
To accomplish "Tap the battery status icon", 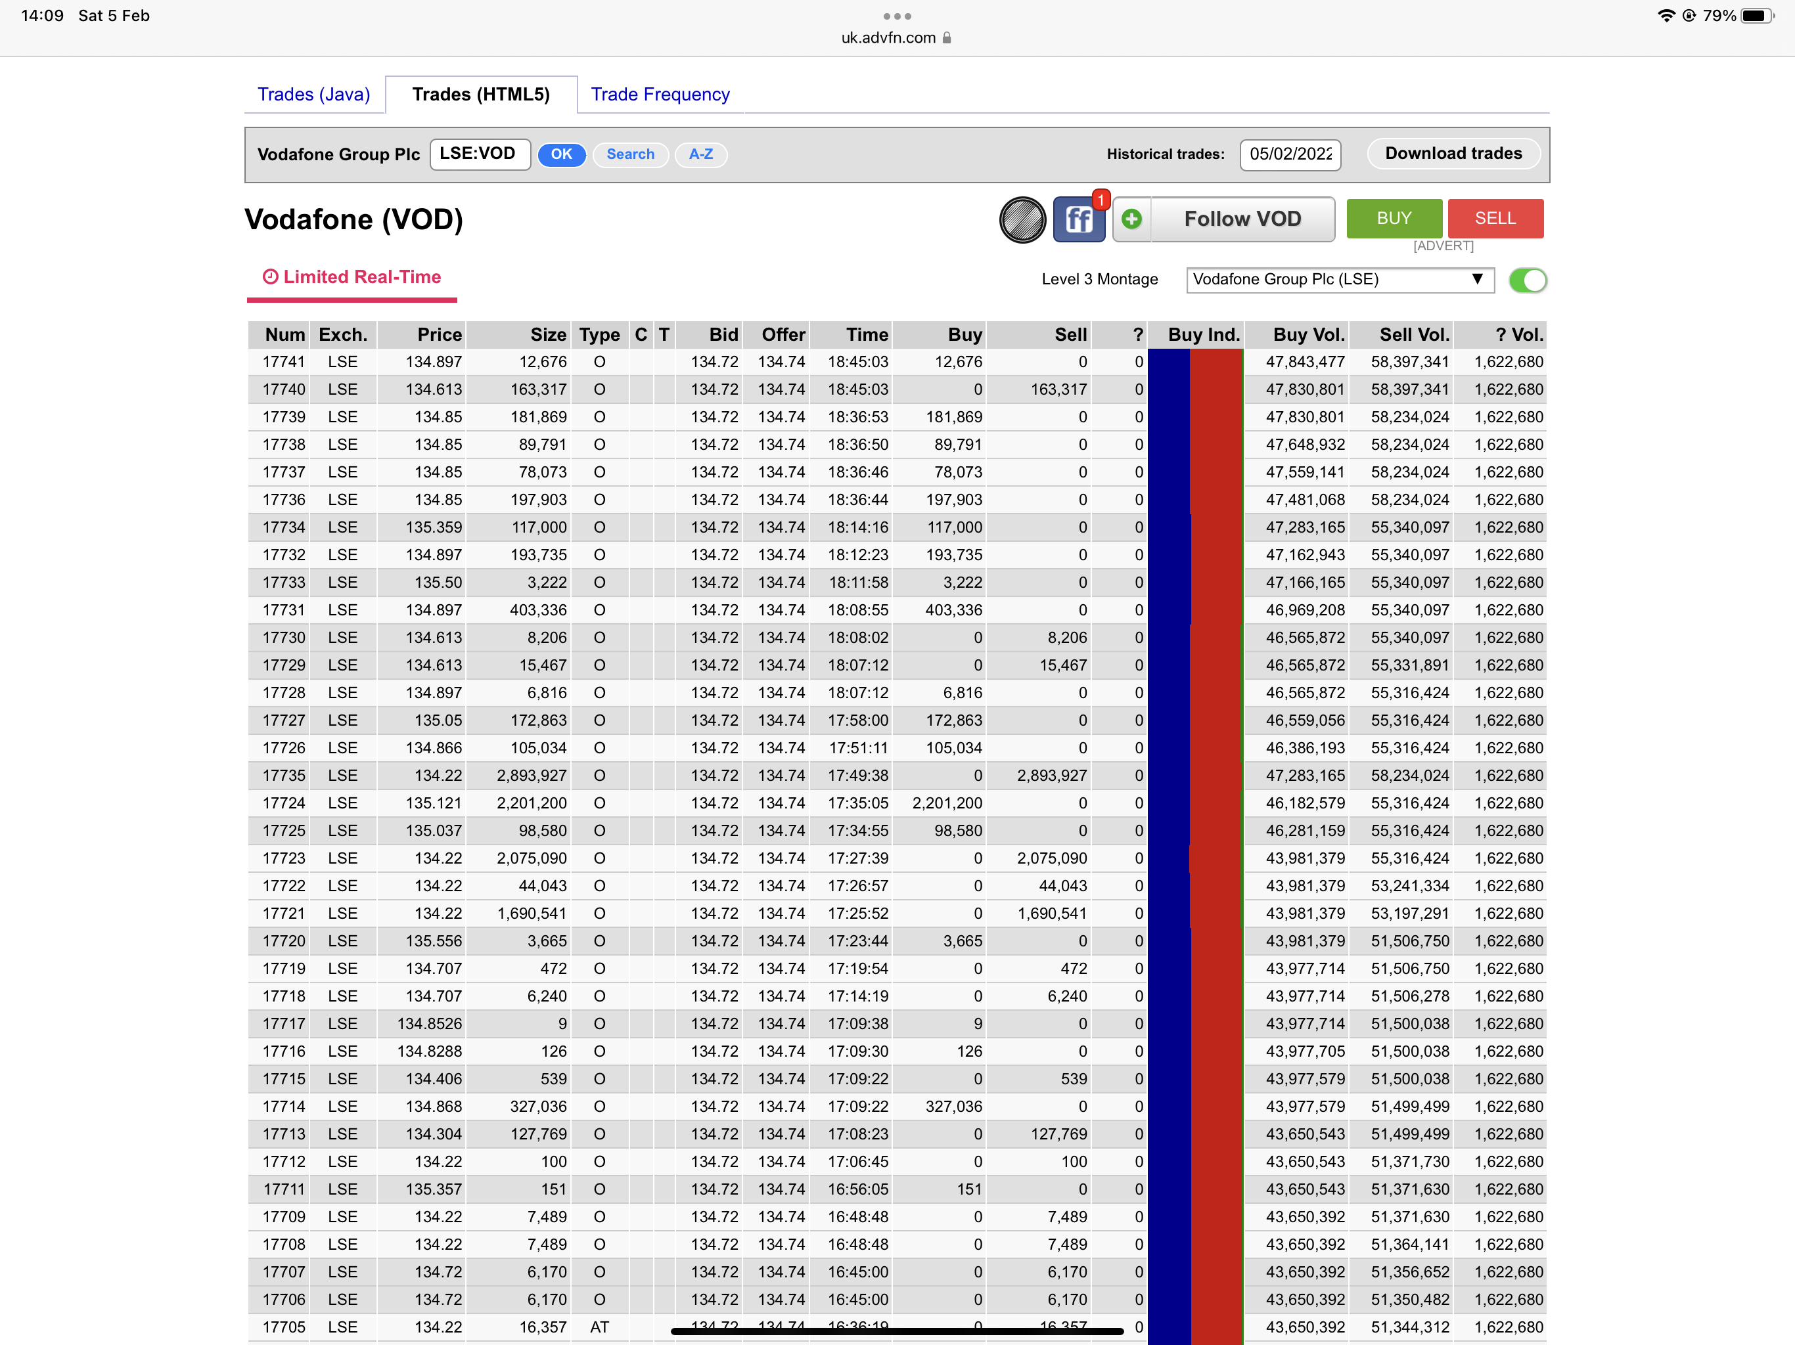I will point(1757,15).
